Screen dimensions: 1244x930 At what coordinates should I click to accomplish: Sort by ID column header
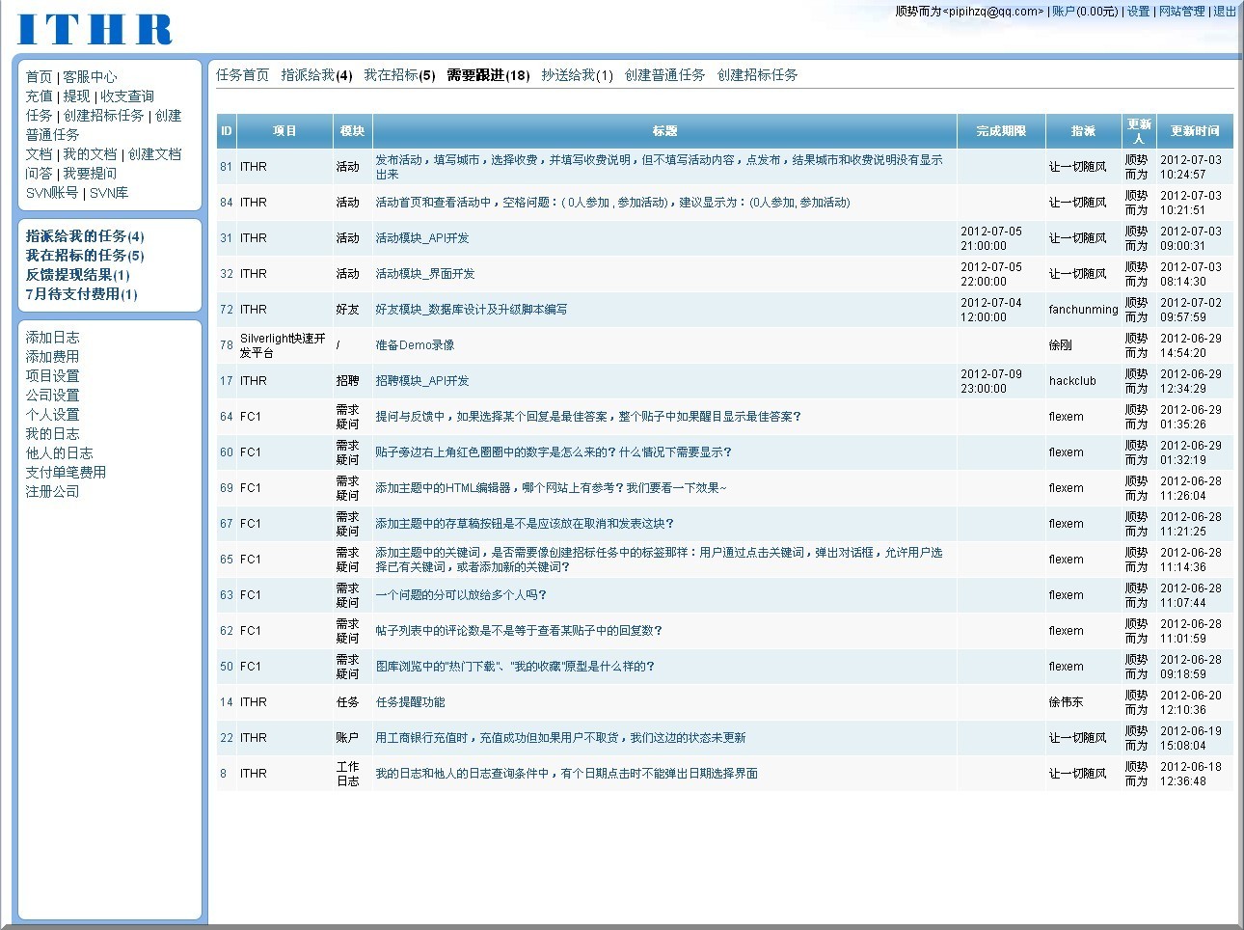coord(227,131)
